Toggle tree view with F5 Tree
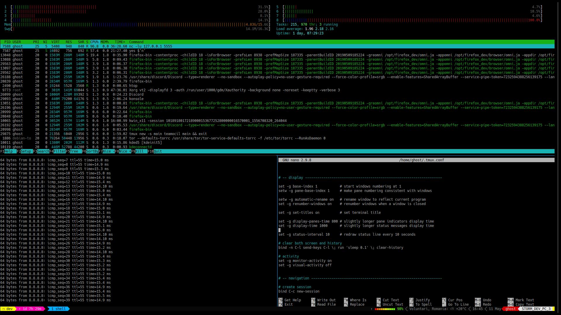 tap(74, 151)
